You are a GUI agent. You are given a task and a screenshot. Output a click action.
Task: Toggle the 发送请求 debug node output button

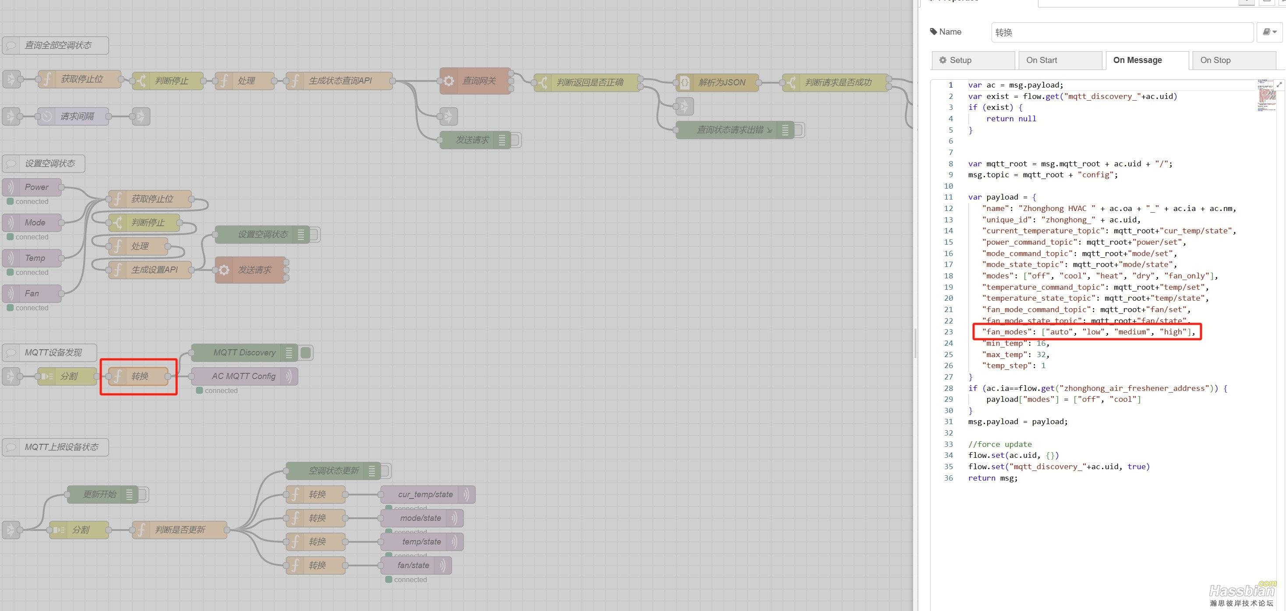tap(516, 140)
